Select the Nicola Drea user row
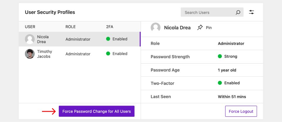Viewport: 282px width, 122px height. click(x=79, y=39)
